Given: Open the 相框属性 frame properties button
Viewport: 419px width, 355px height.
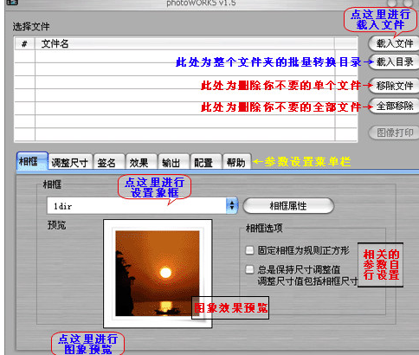Looking at the screenshot, I should [x=288, y=206].
